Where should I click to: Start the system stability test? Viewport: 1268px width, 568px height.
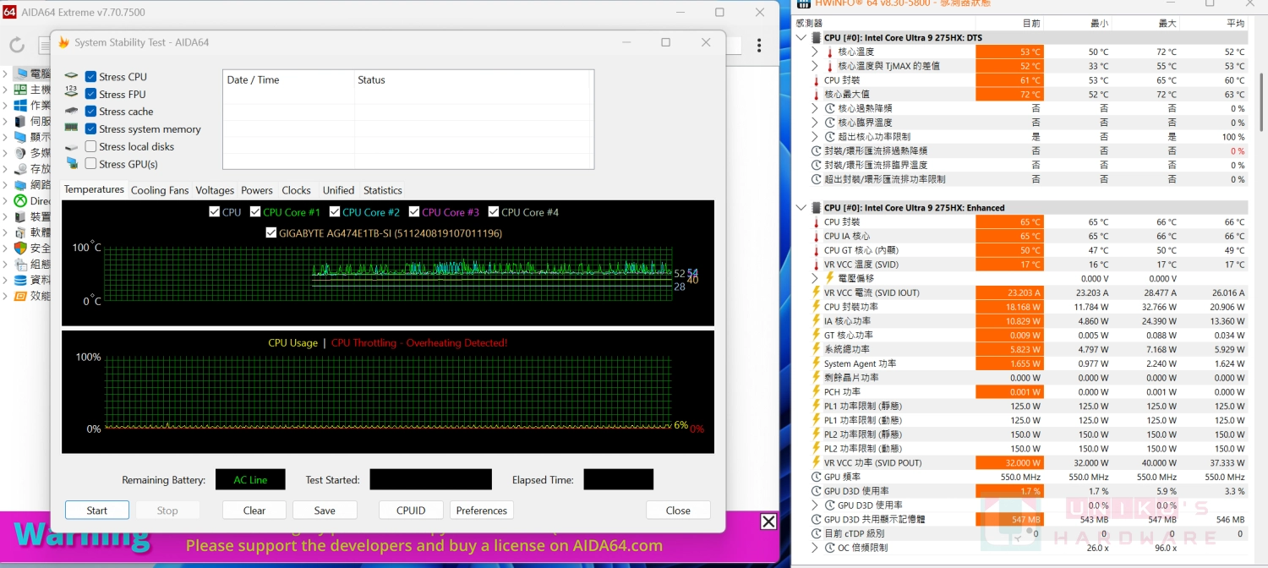[97, 511]
